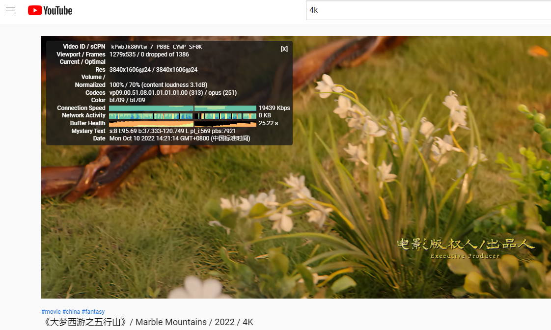This screenshot has height=330, width=551.
Task: Click the Date value in stats panel
Action: pyautogui.click(x=179, y=138)
